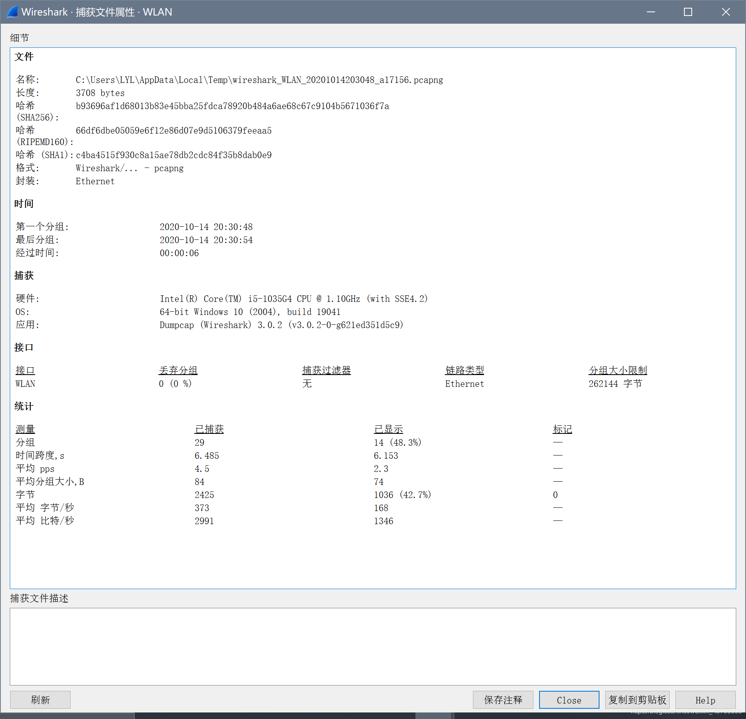This screenshot has width=746, height=719.
Task: Minimize the capture file properties window
Action: click(x=651, y=12)
